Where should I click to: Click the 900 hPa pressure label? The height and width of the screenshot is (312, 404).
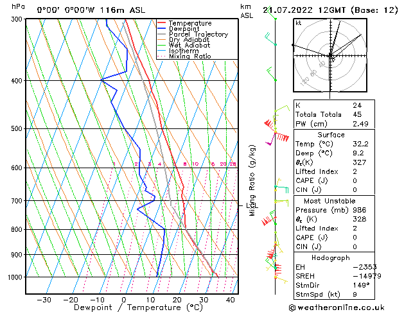pyautogui.click(x=18, y=255)
